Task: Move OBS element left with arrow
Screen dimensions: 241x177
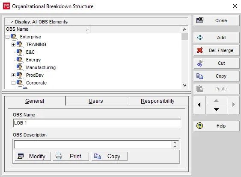Action: 199,105
